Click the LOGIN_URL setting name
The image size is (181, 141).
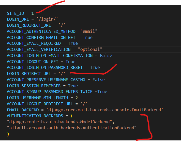(x=18, y=19)
